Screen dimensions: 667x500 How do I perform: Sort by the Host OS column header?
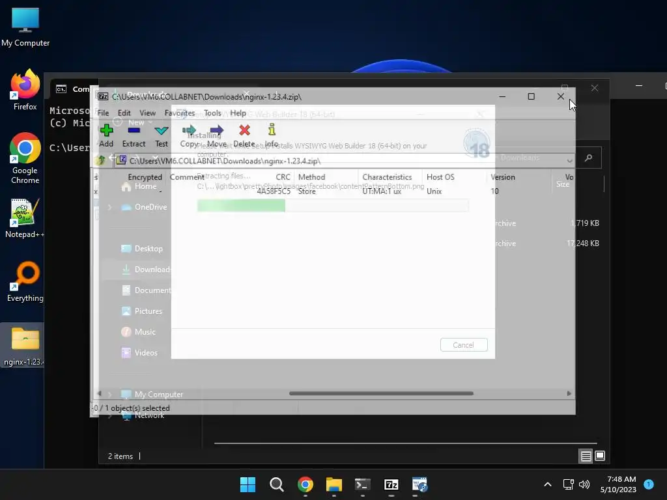coord(440,177)
